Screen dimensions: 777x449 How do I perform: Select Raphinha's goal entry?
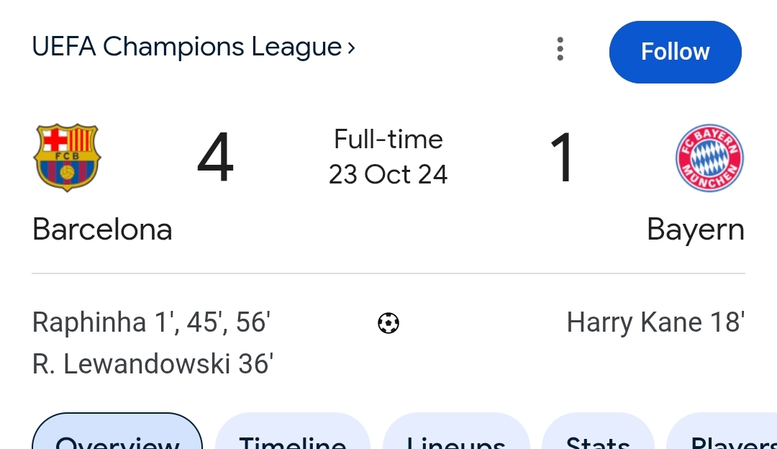(151, 322)
